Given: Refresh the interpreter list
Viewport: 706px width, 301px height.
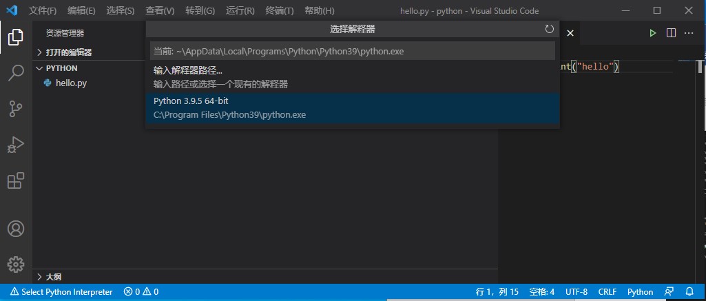Looking at the screenshot, I should 549,29.
